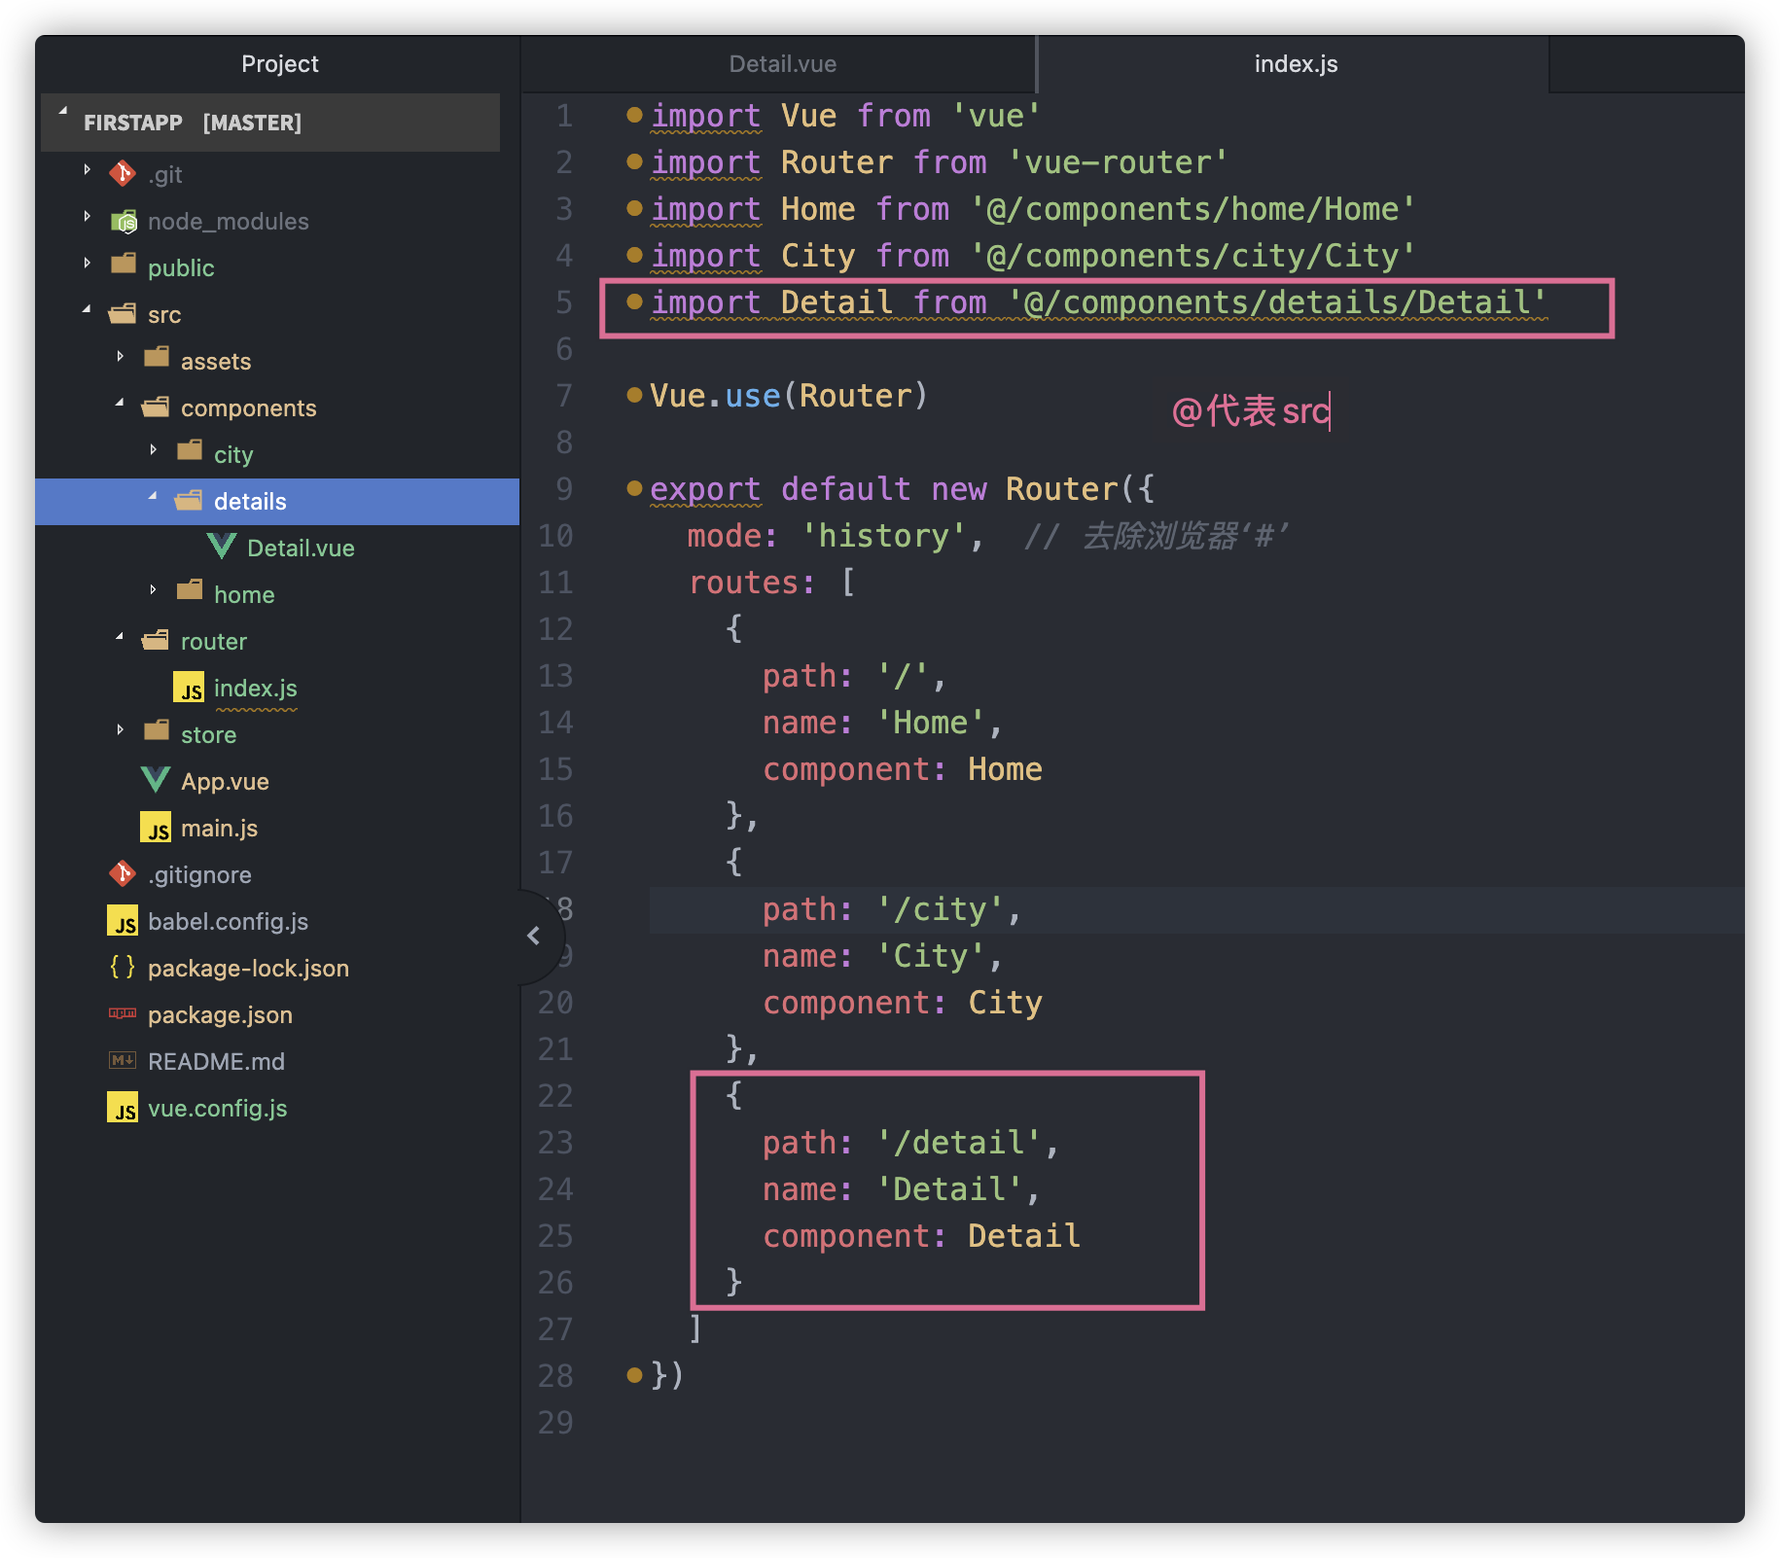1780x1558 pixels.
Task: Click the git icon beside .gitignore
Action: (x=123, y=873)
